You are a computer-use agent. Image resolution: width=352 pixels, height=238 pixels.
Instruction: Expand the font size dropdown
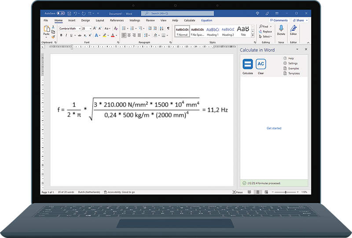tap(90, 28)
